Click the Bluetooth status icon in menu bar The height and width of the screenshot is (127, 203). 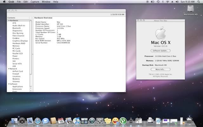pyautogui.click(x=163, y=2)
